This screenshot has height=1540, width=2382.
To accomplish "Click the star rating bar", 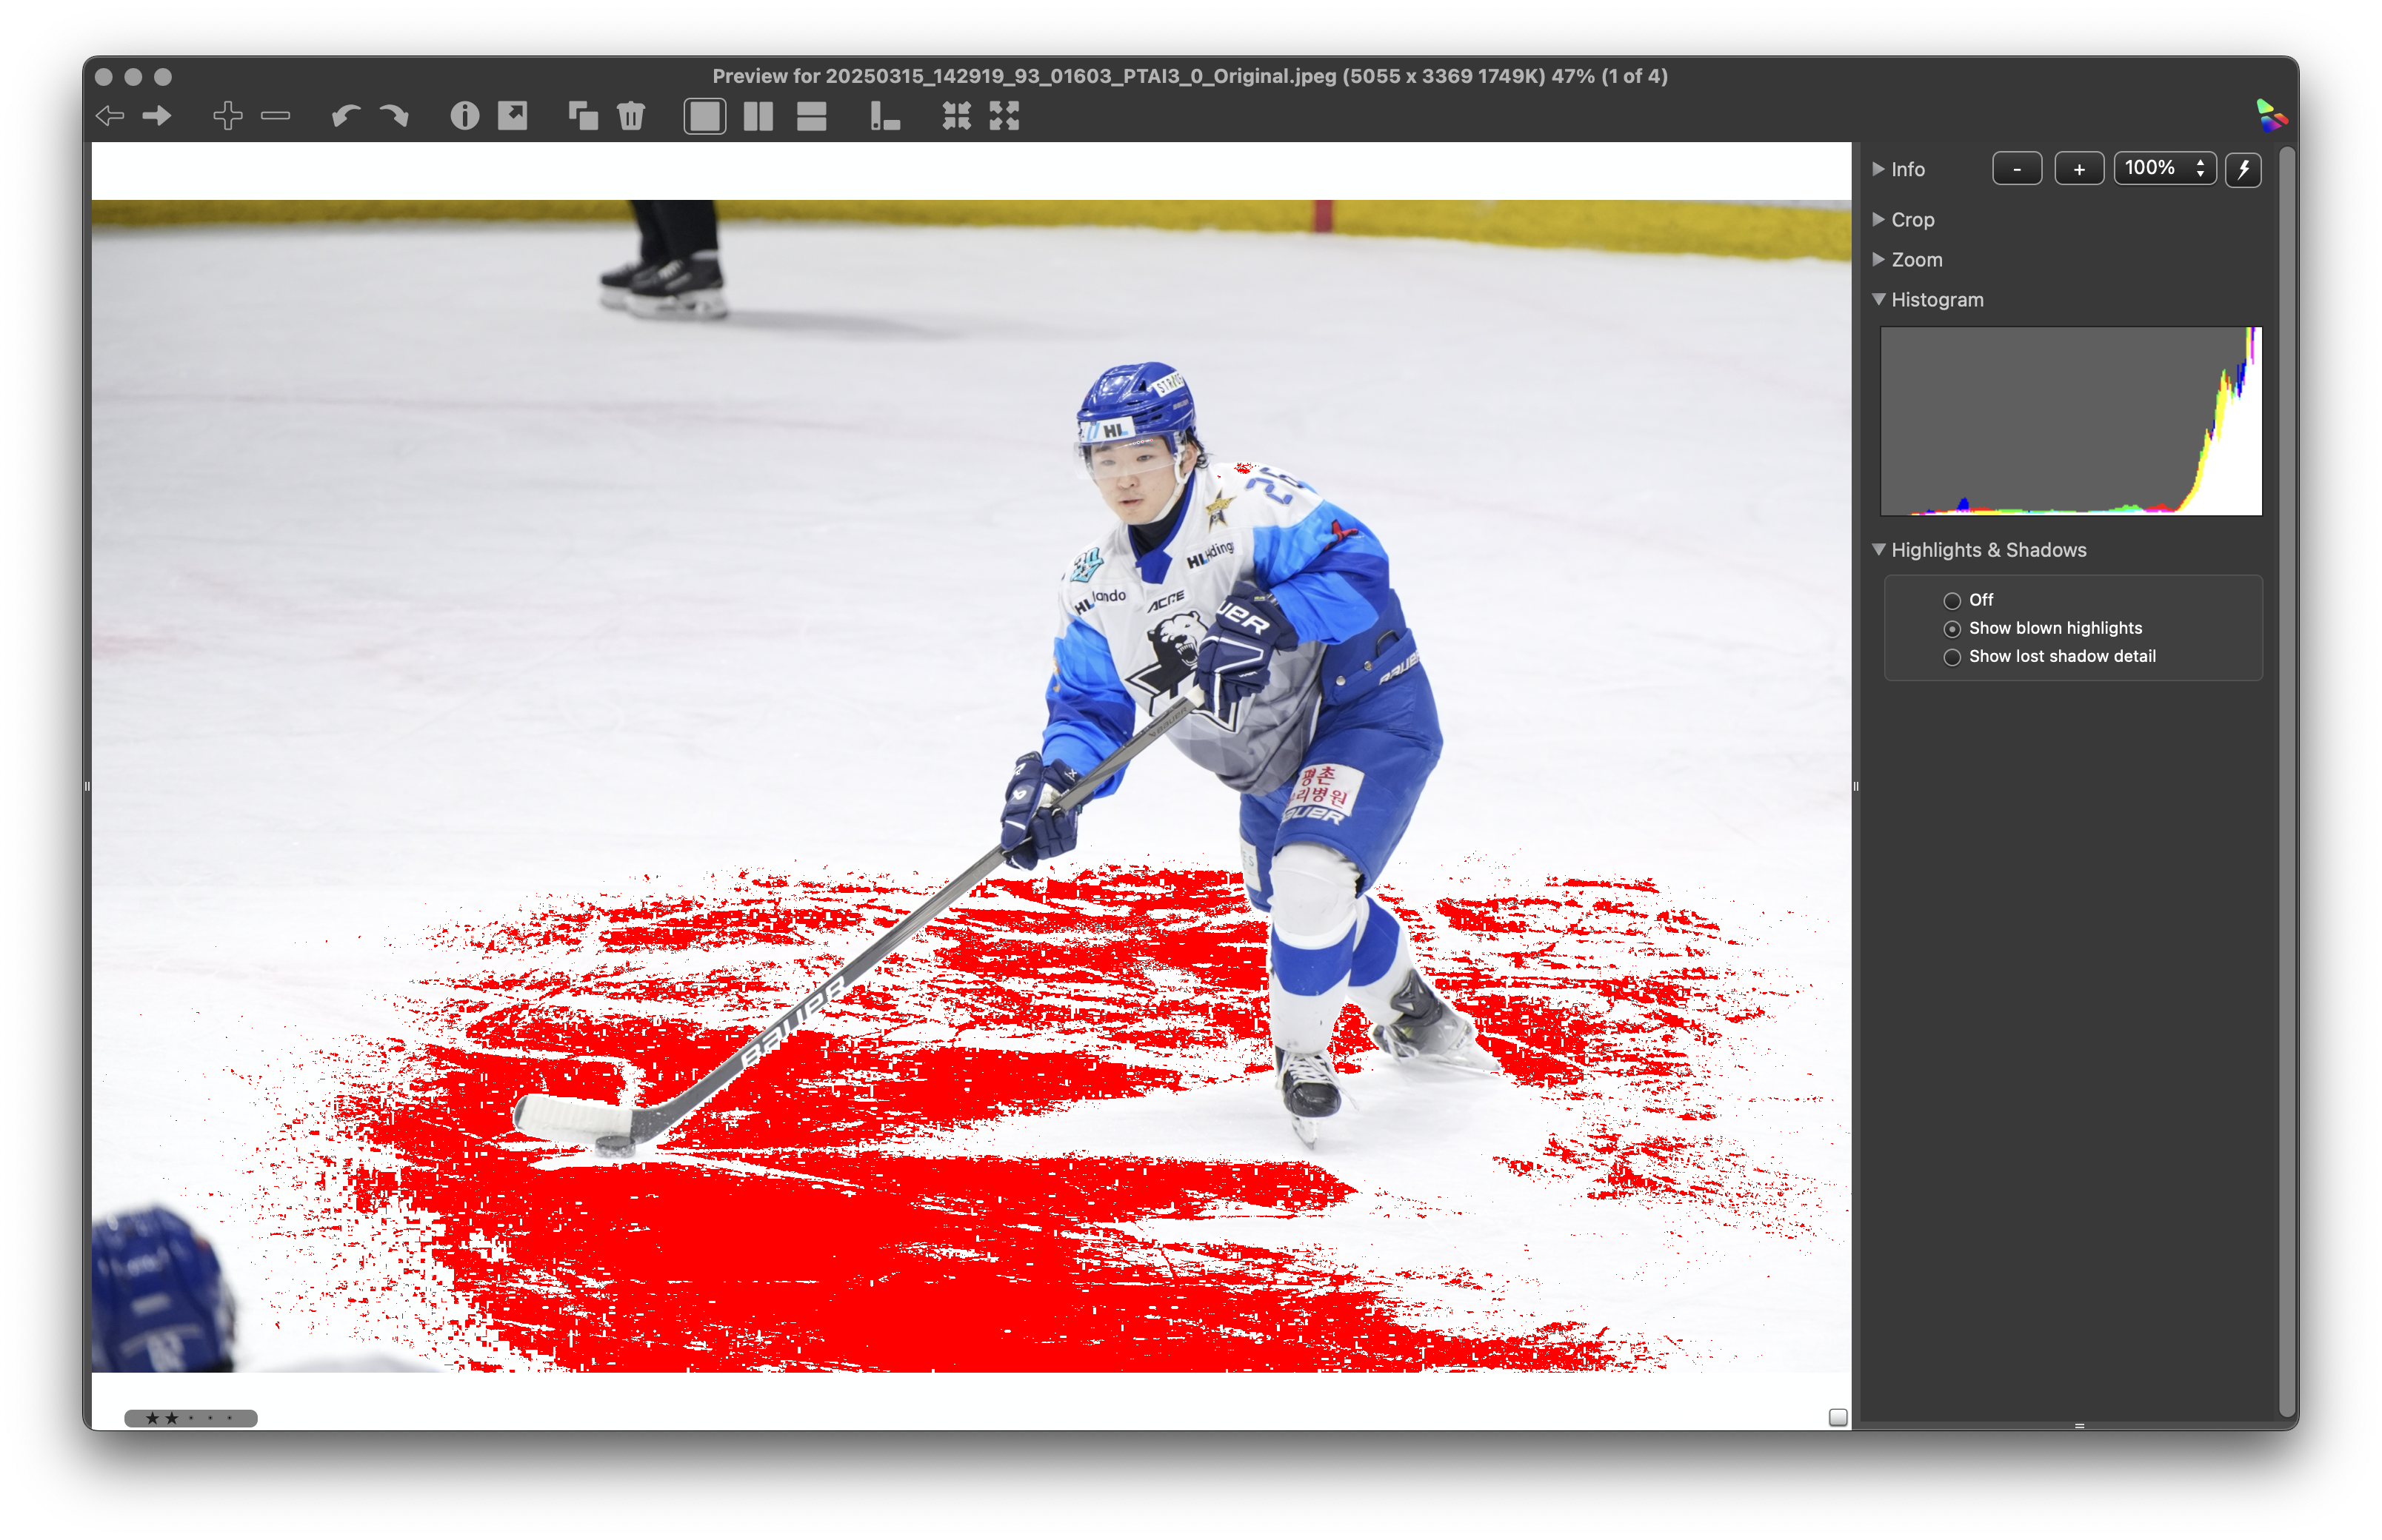I will coord(190,1418).
